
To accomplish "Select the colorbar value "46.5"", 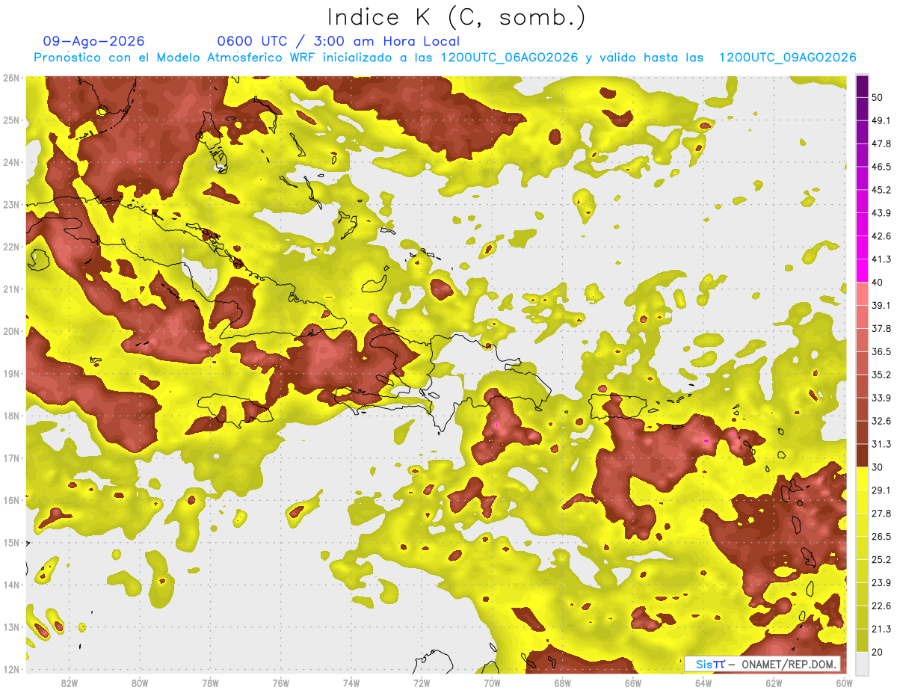I will click(882, 167).
